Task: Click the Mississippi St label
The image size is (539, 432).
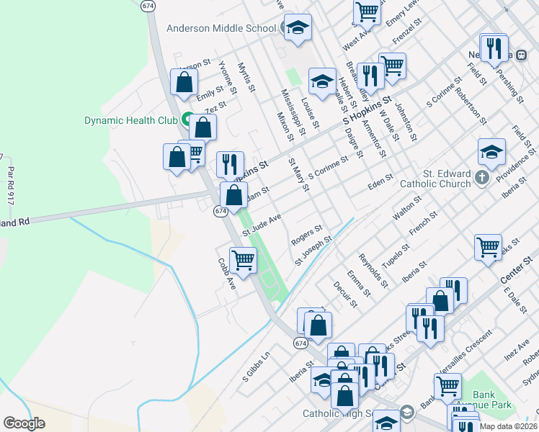Action: pyautogui.click(x=293, y=112)
